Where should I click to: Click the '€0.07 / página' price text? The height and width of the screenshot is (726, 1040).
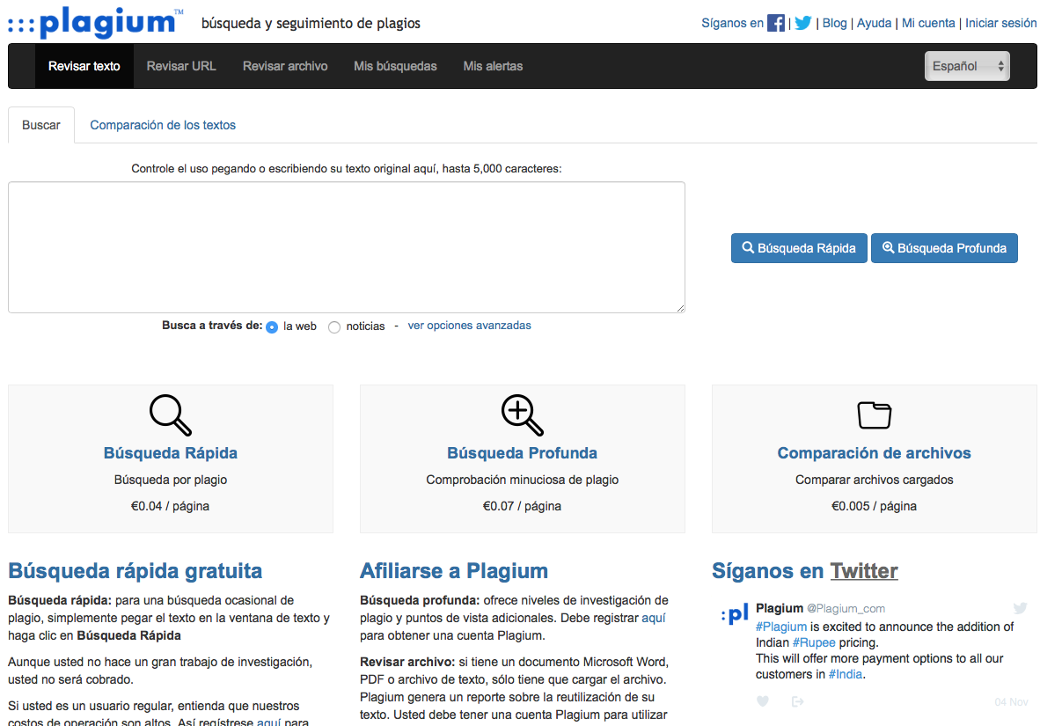[x=522, y=506]
